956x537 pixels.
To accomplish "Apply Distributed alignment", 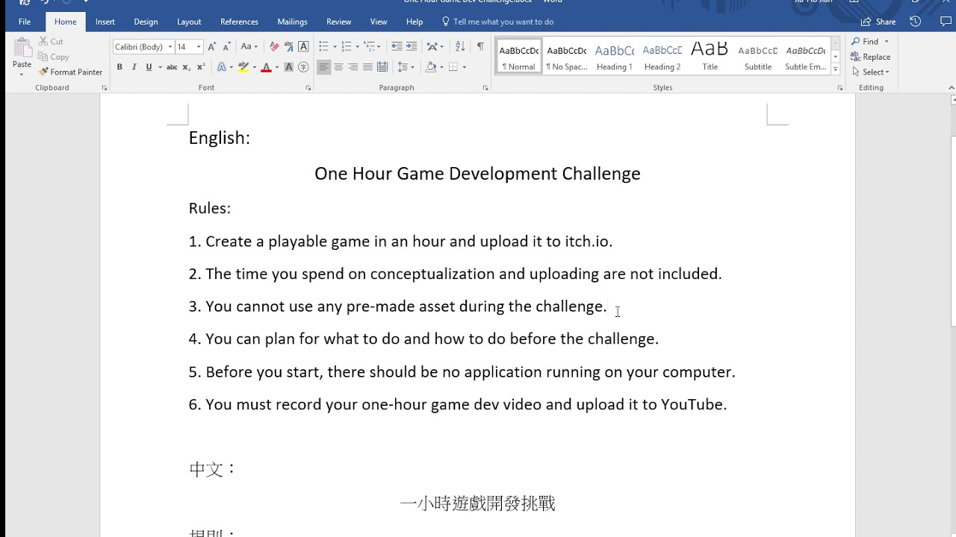I will [x=382, y=67].
